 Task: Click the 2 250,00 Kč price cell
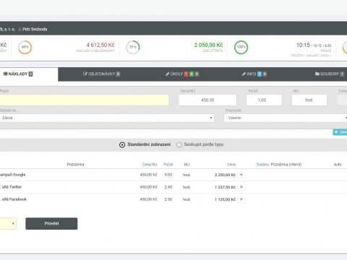(225, 175)
